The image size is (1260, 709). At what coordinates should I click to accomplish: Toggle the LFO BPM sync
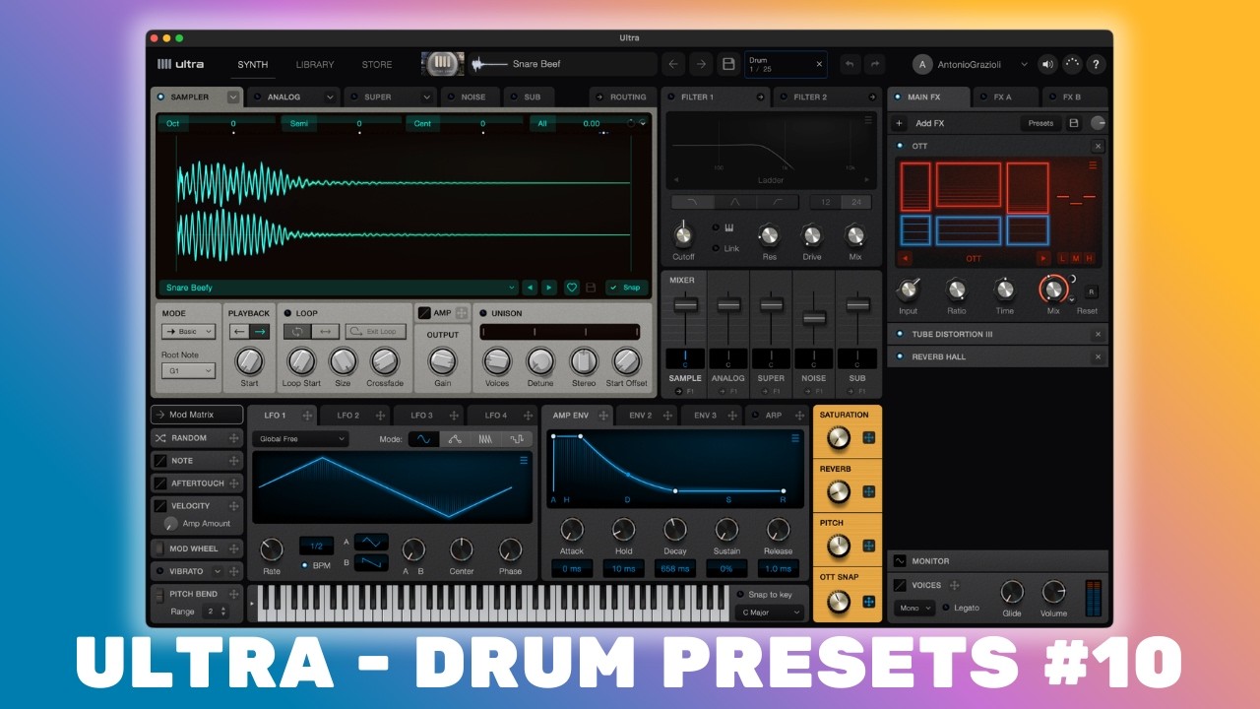(305, 565)
